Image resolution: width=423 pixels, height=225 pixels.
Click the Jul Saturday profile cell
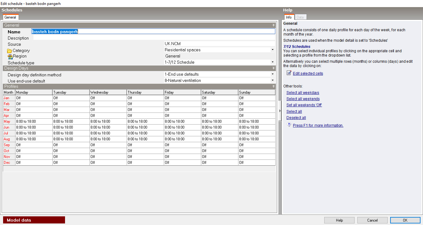click(x=220, y=133)
